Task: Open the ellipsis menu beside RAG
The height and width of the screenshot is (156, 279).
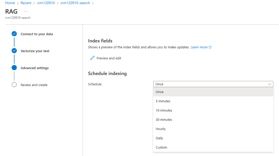Action: [x=26, y=12]
